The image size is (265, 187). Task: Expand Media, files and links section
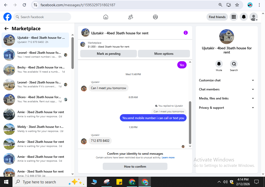[x=226, y=98]
